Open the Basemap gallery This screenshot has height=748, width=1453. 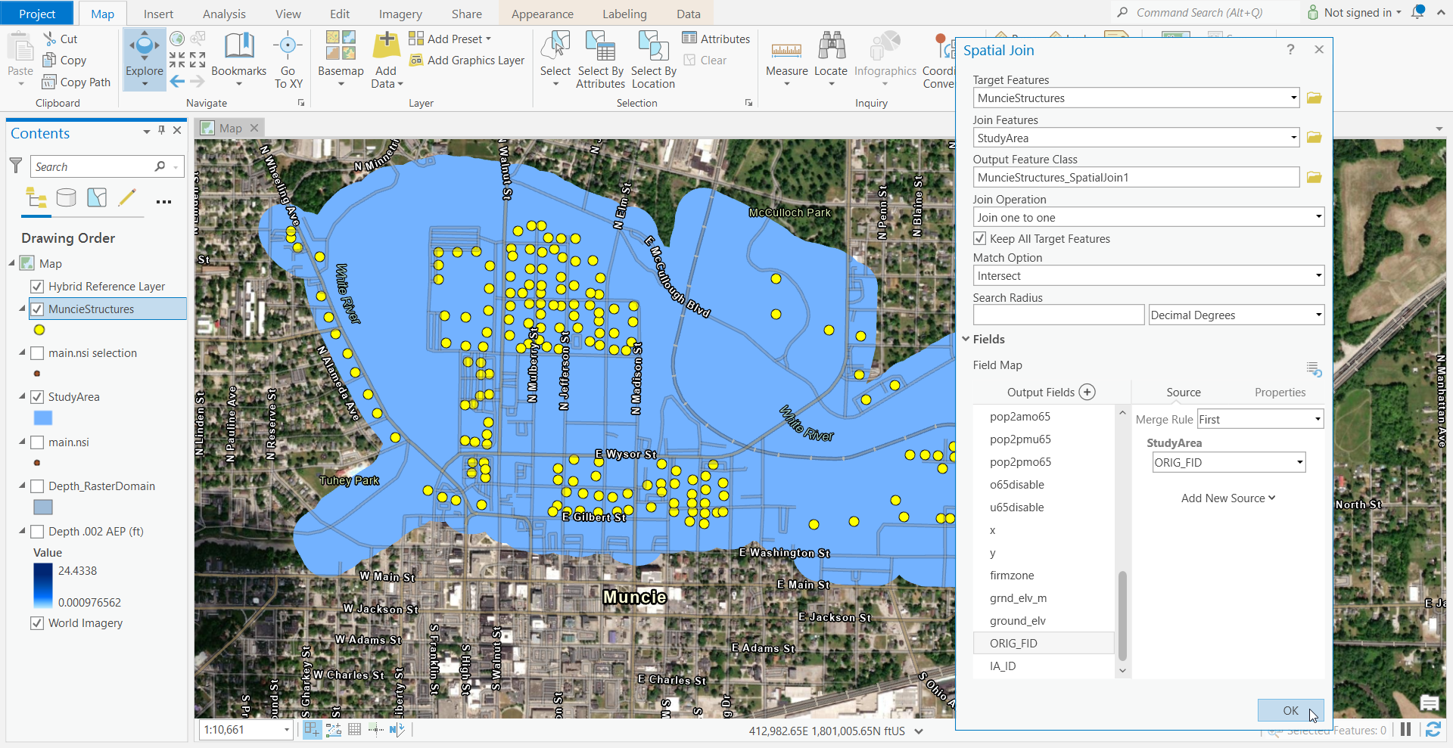[341, 59]
